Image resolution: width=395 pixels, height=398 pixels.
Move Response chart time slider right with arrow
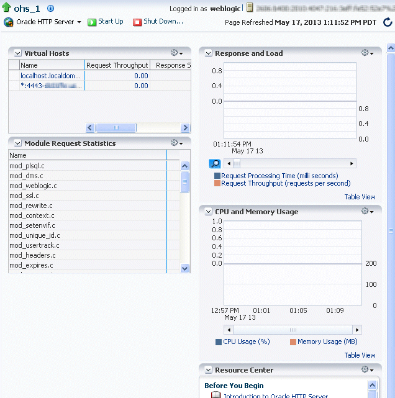[x=352, y=163]
